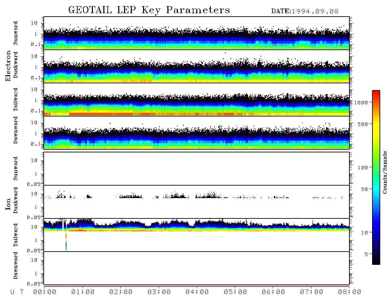Click the 50 colorbar tick label

tap(364, 189)
